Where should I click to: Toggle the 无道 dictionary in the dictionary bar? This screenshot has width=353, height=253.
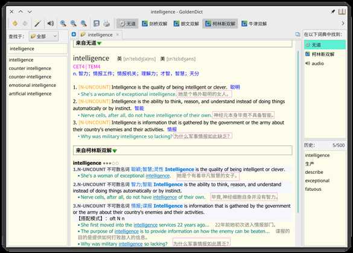[127, 24]
